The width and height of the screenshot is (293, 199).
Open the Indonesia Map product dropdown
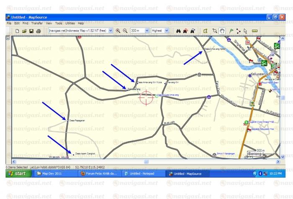pyautogui.click(x=111, y=31)
